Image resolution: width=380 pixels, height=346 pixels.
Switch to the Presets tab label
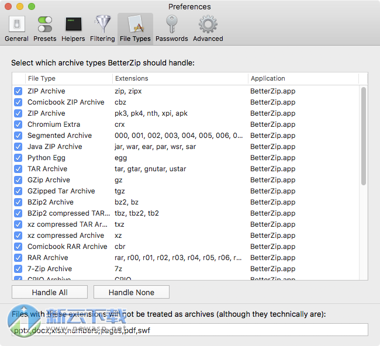[x=45, y=39]
